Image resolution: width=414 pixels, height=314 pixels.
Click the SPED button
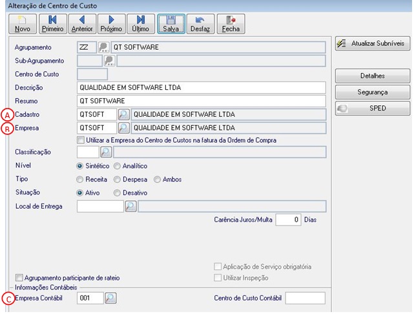pyautogui.click(x=373, y=109)
